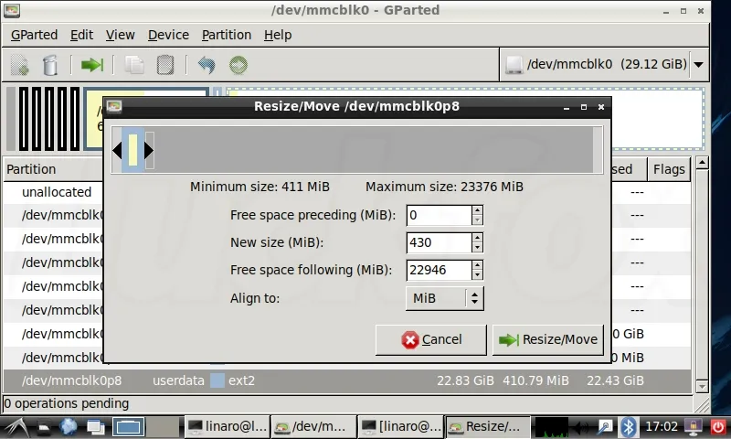This screenshot has height=439, width=731.
Task: Click the volume speaker tray icon
Action: (581, 426)
